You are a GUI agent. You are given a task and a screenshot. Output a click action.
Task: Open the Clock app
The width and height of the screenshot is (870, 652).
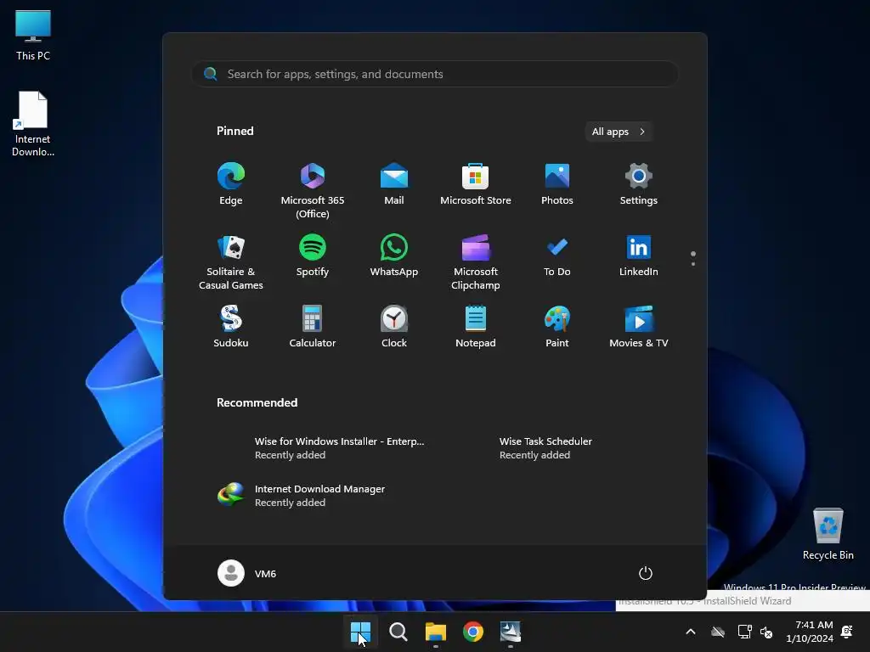[x=394, y=327]
